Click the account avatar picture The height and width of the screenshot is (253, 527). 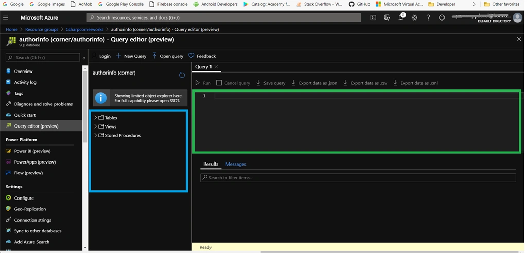[518, 18]
